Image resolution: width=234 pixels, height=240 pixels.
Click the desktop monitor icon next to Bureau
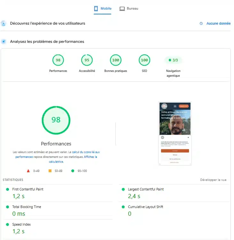point(122,9)
